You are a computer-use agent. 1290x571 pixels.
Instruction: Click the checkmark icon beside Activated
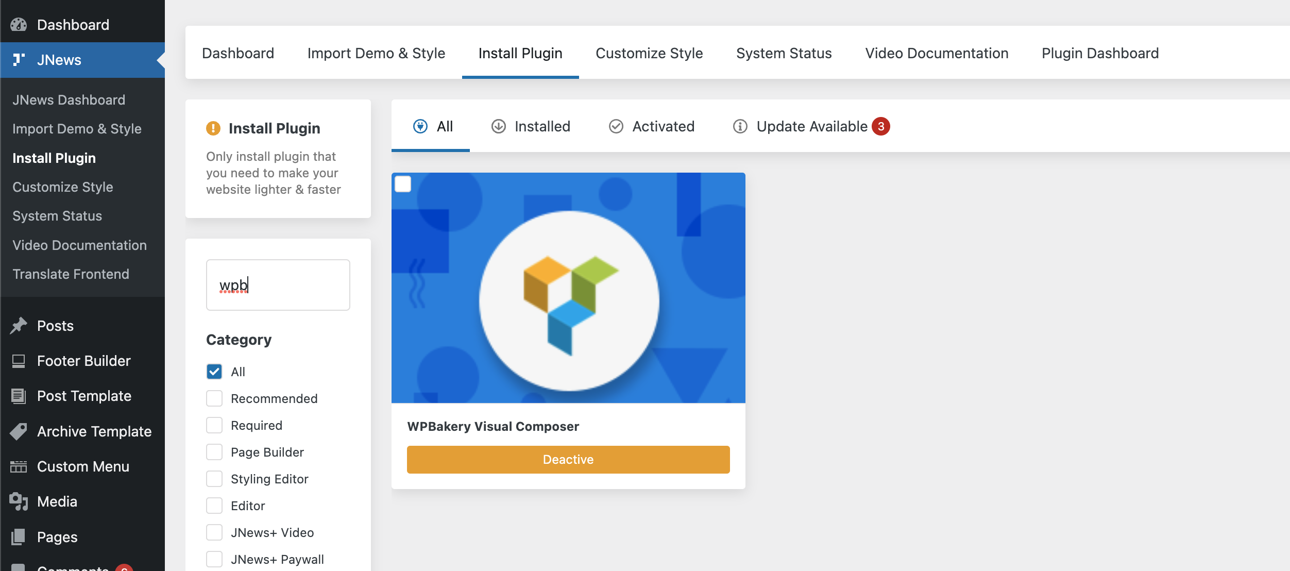click(616, 126)
